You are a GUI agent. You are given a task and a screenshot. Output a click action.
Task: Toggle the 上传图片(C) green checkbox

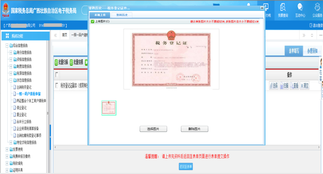tap(92, 22)
